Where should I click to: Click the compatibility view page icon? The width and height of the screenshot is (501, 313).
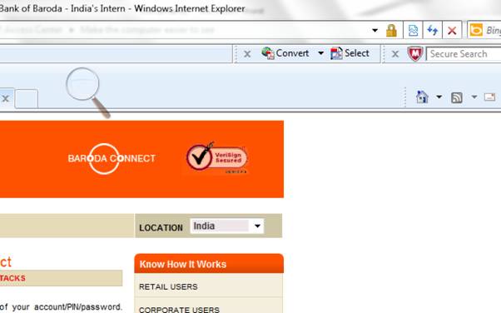(413, 31)
